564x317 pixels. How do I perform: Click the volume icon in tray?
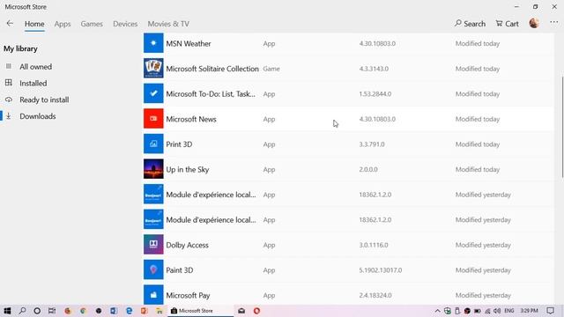click(497, 311)
